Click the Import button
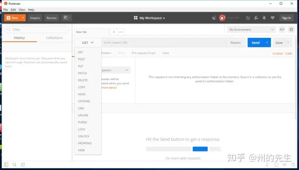Viewport: 299px width, 170px height. point(35,18)
